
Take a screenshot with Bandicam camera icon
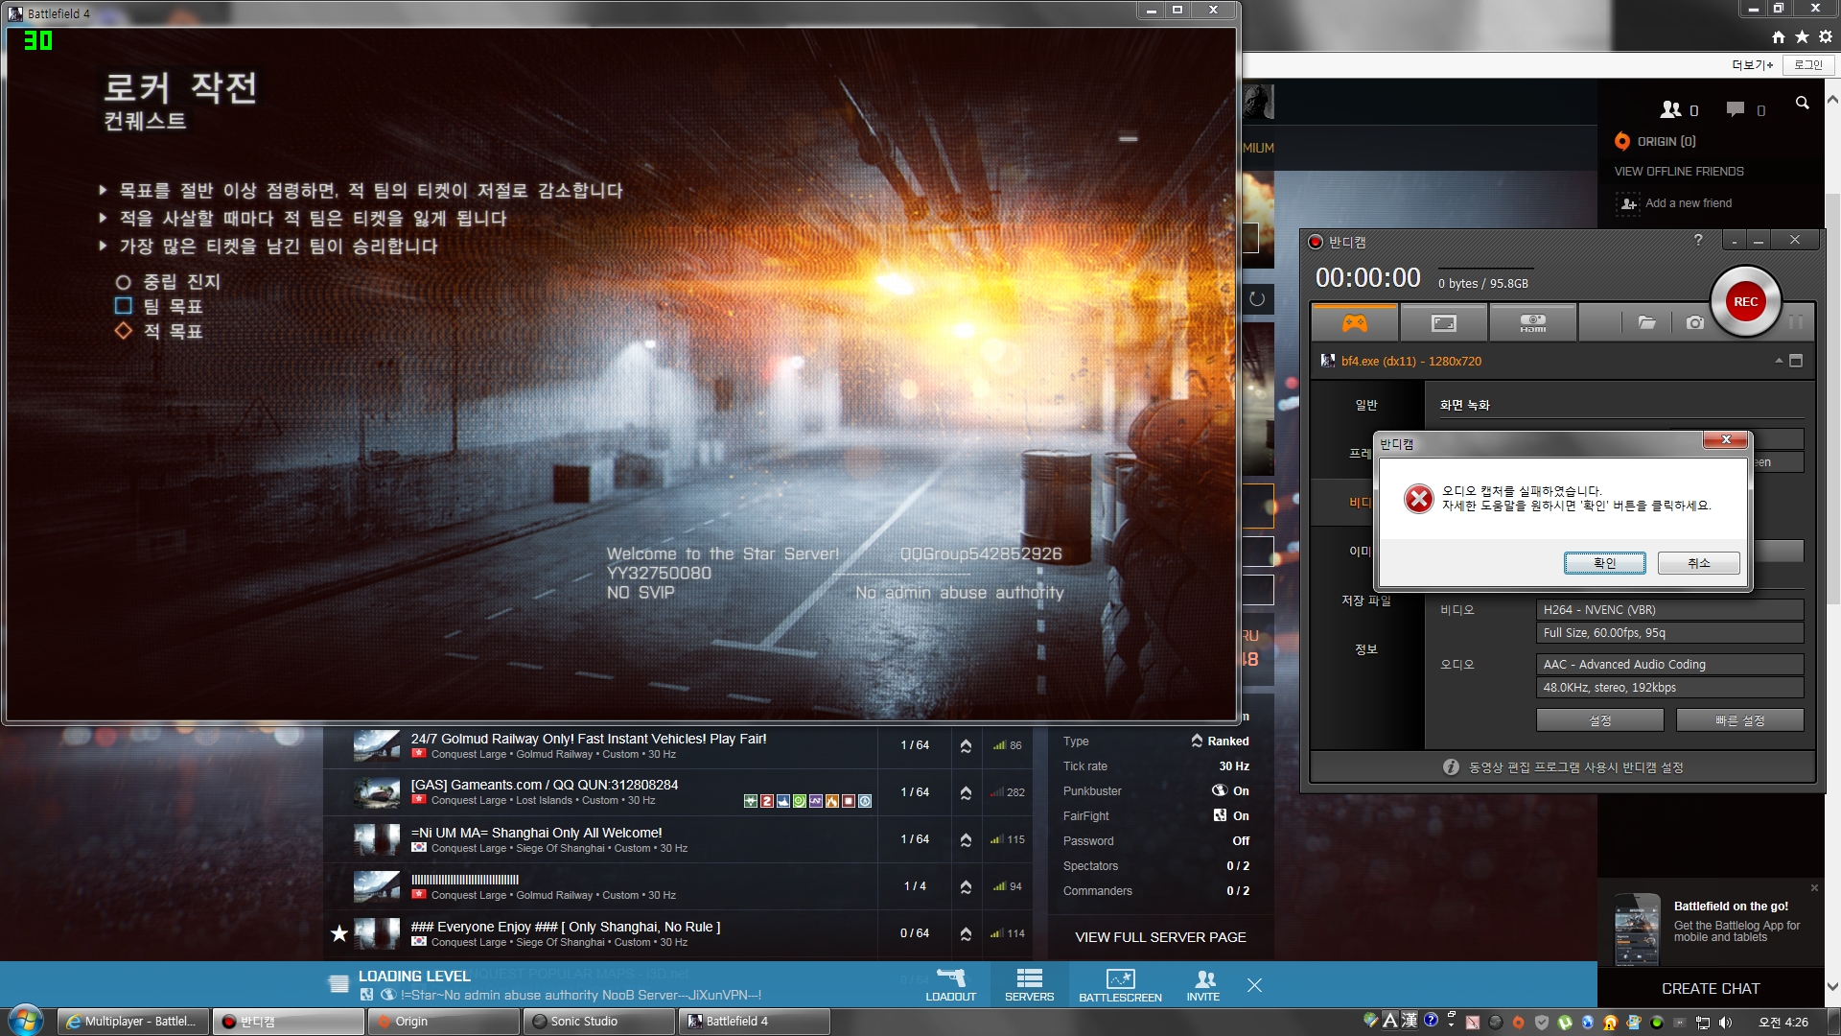click(1695, 323)
